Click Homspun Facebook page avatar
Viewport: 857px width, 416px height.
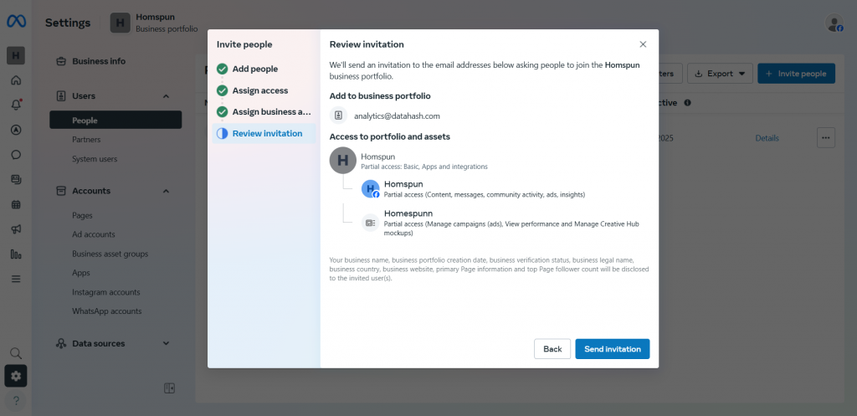[x=371, y=189]
